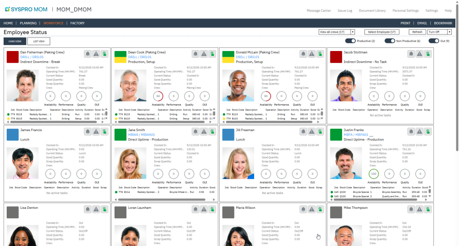The image size is (459, 246).
Task: Tap the green hand icon on Dean Cook's card
Action: [212, 54]
